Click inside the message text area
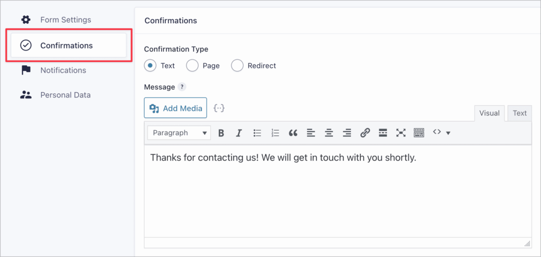This screenshot has height=257, width=541. [x=338, y=195]
